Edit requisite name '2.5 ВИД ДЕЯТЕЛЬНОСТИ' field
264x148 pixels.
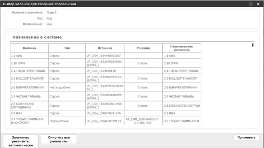click(x=182, y=78)
